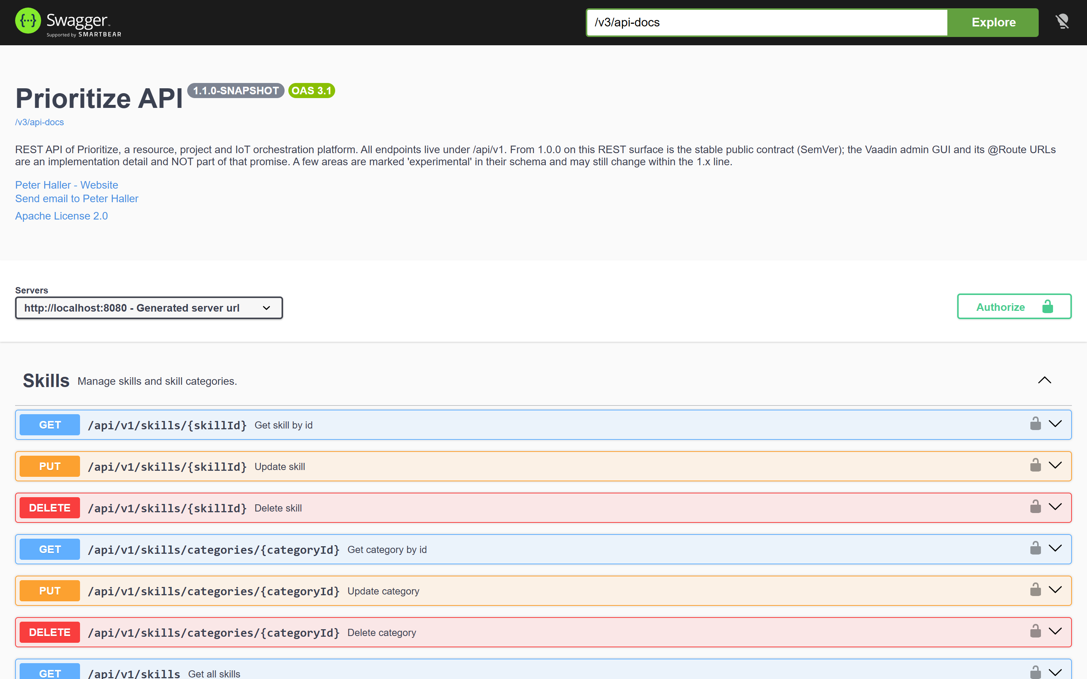
Task: Expand the Update skill operation chevron
Action: point(1055,465)
